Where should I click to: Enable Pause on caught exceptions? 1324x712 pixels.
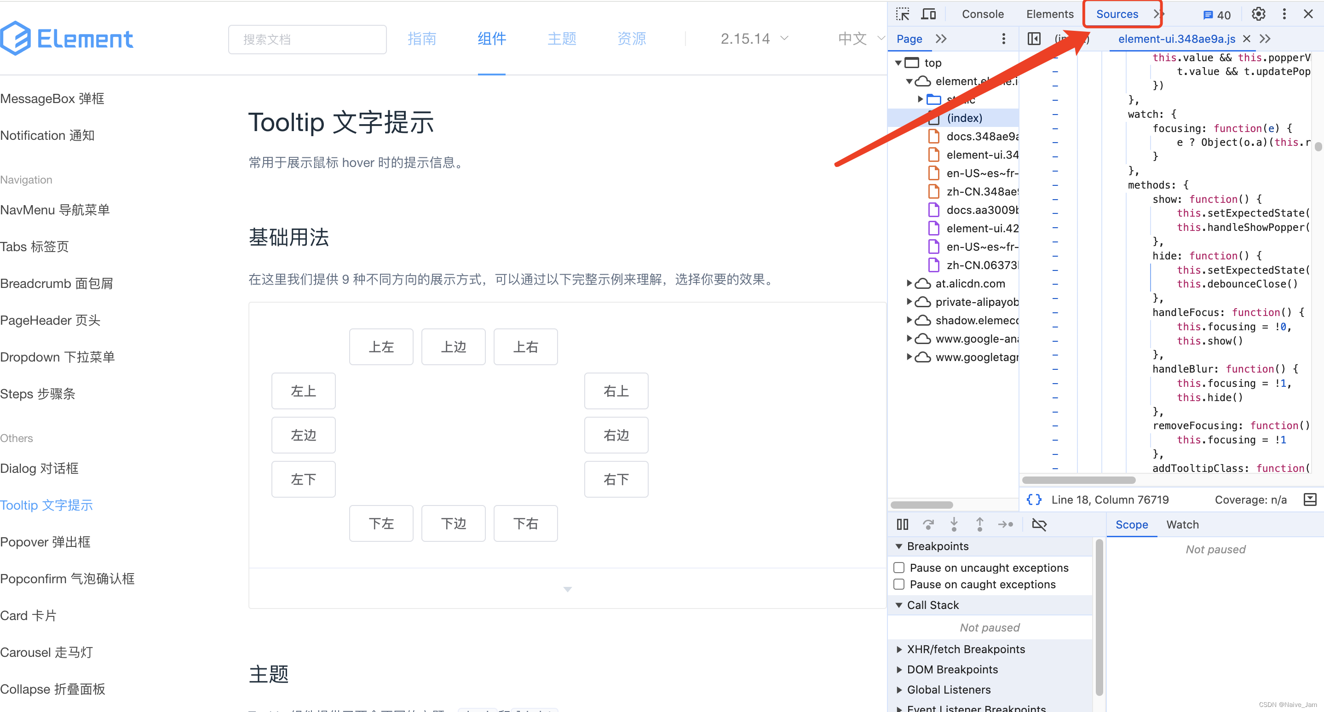point(899,584)
